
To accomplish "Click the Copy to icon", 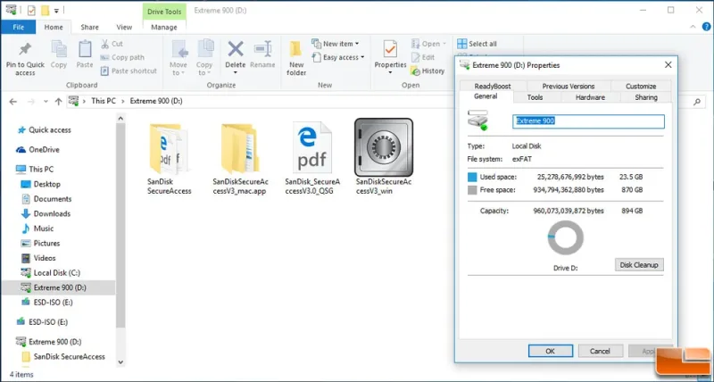I will [x=205, y=49].
